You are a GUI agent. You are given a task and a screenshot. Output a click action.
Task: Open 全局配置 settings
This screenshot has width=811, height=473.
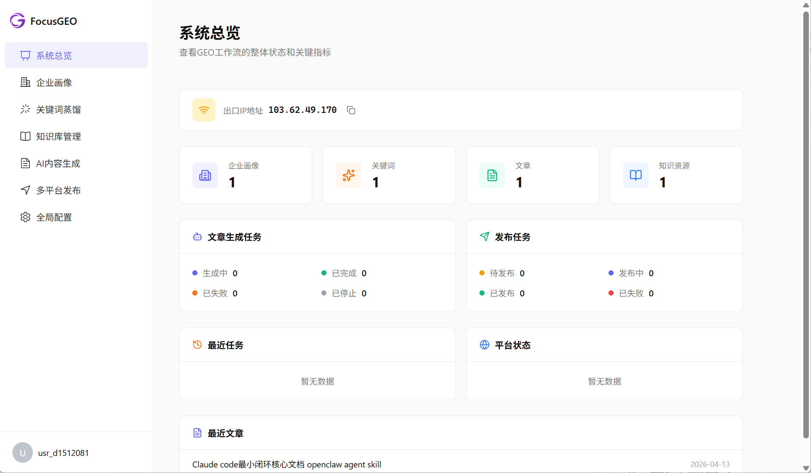(x=54, y=217)
